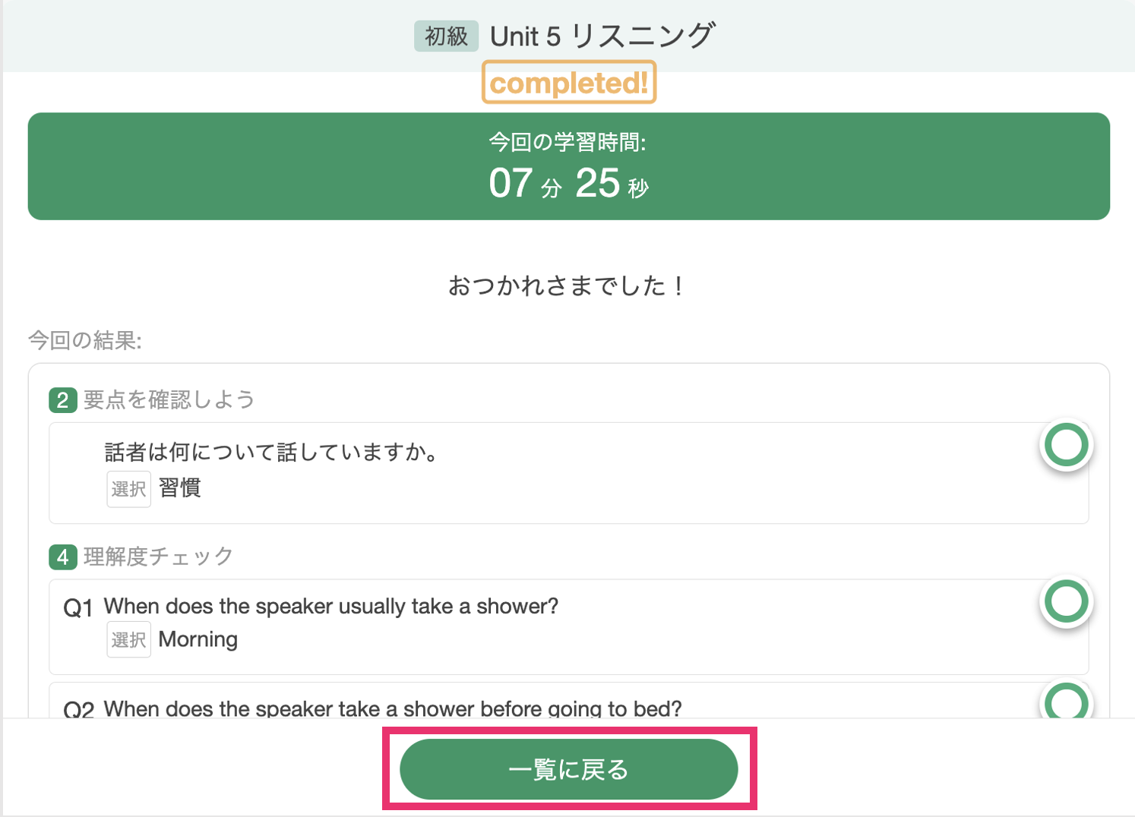
Task: Select the Unit 5 リスニング title
Action: point(602,36)
